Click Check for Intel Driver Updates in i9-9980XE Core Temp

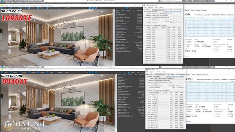pos(175,76)
